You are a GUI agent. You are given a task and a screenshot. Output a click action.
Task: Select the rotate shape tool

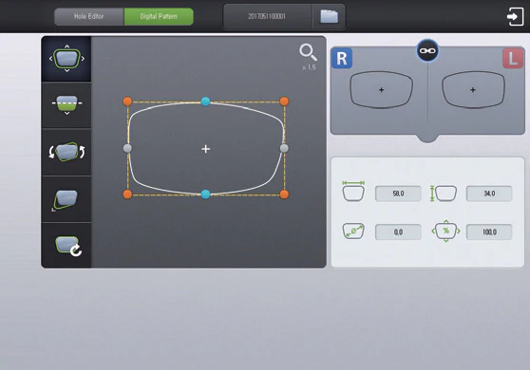(x=66, y=152)
